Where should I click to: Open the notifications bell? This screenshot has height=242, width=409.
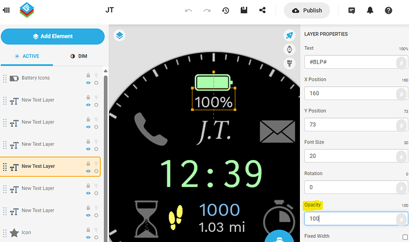pos(370,10)
